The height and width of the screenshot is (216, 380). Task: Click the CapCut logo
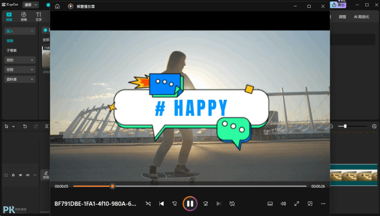pyautogui.click(x=10, y=4)
